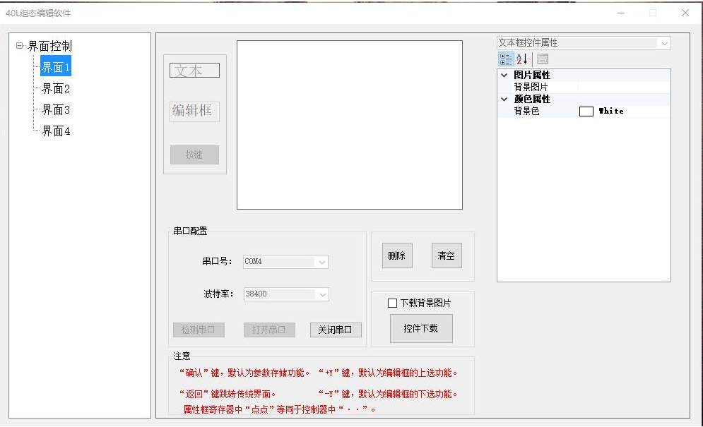Open the 串口号 COM4 dropdown
Viewport: 703px width, 427px height.
click(x=321, y=262)
